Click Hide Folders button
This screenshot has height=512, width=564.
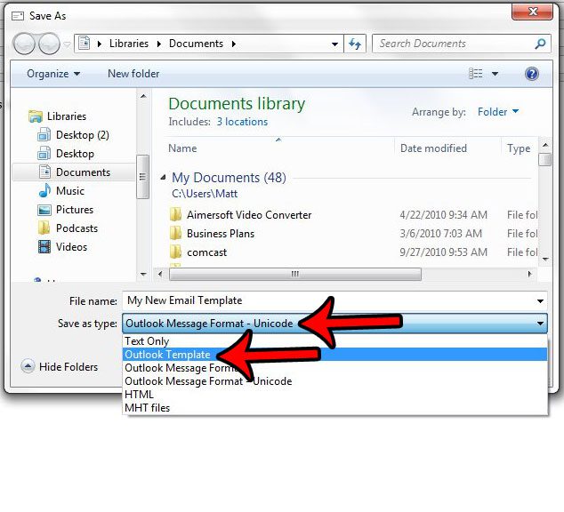click(60, 367)
